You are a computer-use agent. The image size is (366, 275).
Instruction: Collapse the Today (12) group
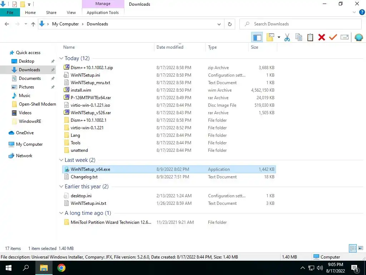[61, 58]
